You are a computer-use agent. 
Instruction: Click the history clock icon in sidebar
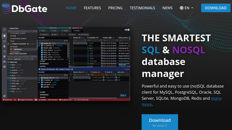(x=4, y=51)
